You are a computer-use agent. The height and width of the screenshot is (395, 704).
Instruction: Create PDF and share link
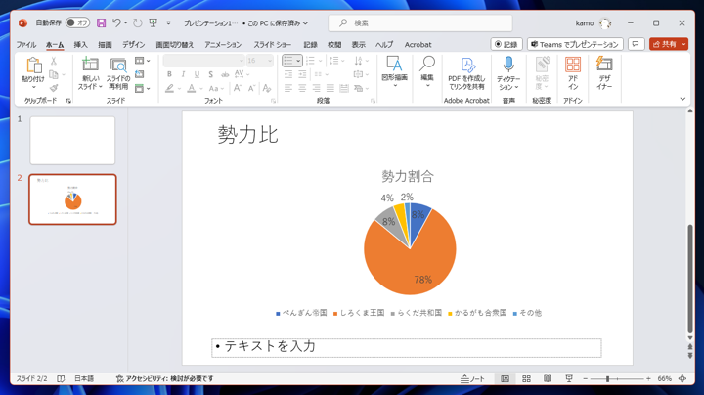pos(466,73)
